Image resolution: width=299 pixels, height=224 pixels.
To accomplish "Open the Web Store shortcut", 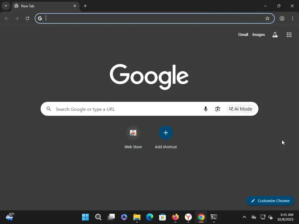I will pyautogui.click(x=133, y=137).
